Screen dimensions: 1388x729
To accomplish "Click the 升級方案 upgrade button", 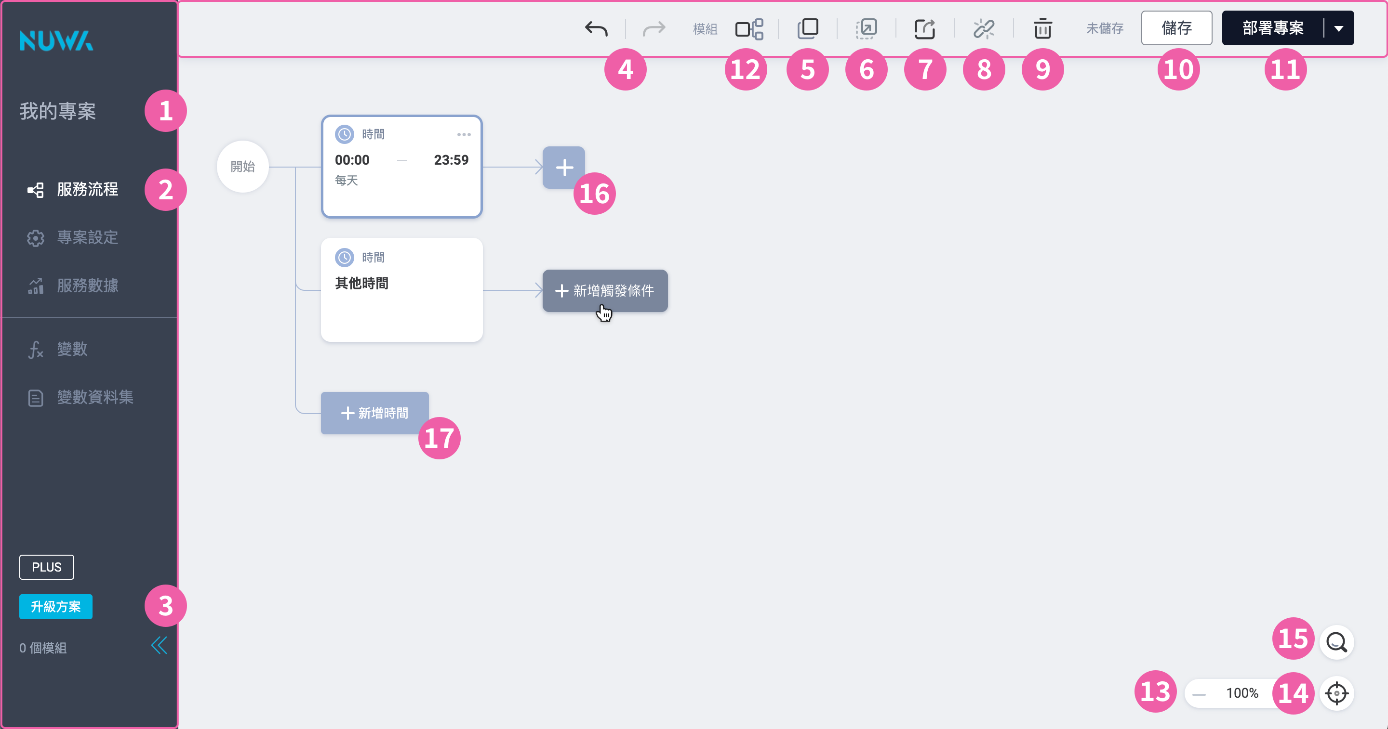I will [55, 607].
